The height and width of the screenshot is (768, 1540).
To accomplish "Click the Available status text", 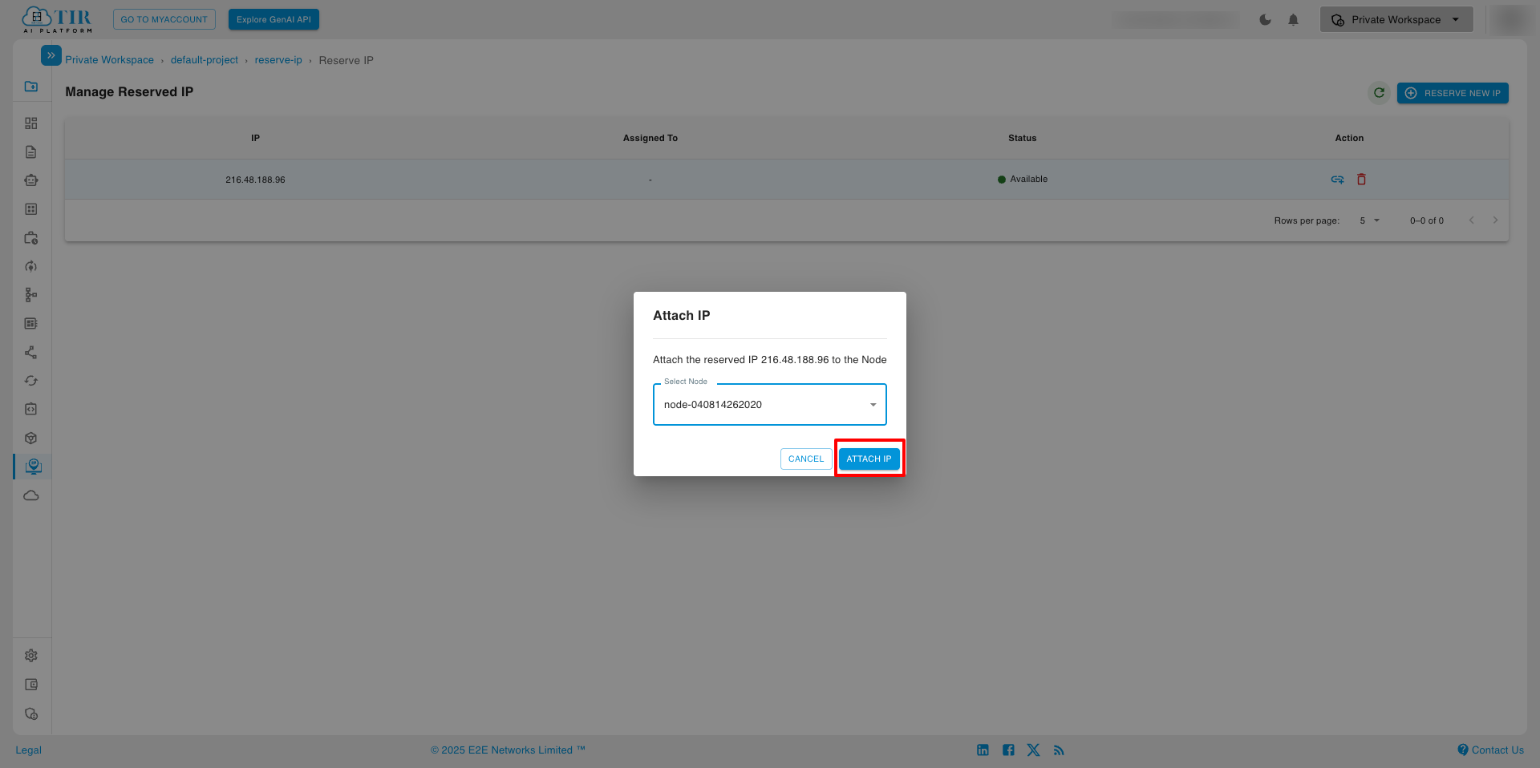I will [x=1028, y=179].
